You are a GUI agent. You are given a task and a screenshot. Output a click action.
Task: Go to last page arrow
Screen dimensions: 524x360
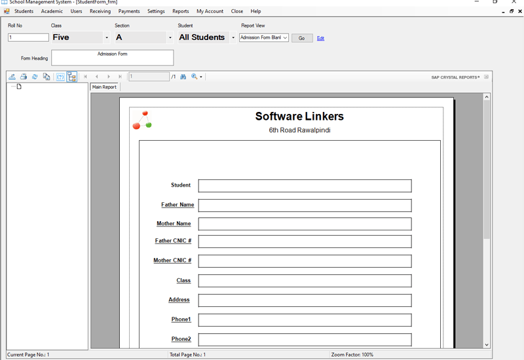120,77
